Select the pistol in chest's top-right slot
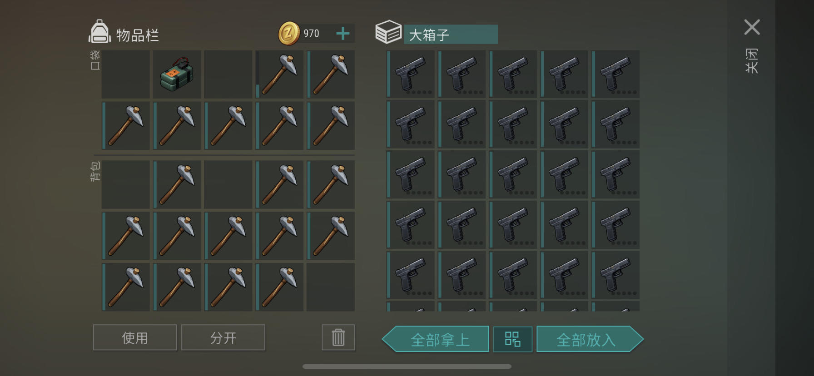 (x=616, y=74)
